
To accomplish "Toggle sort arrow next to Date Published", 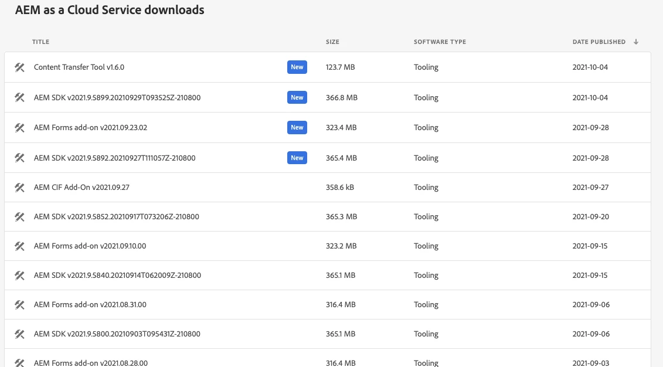I will click(636, 42).
